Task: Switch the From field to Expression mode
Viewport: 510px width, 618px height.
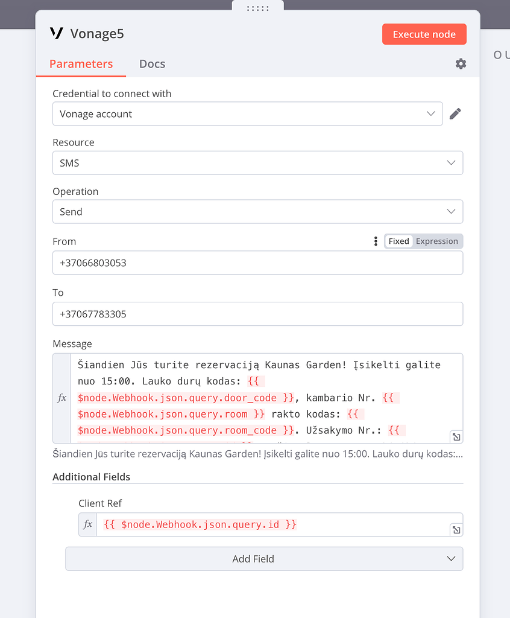Action: (436, 241)
